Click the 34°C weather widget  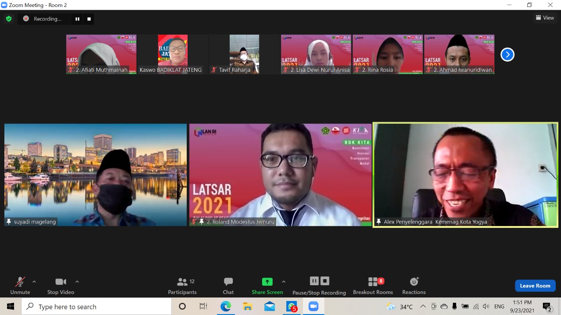tap(400, 307)
